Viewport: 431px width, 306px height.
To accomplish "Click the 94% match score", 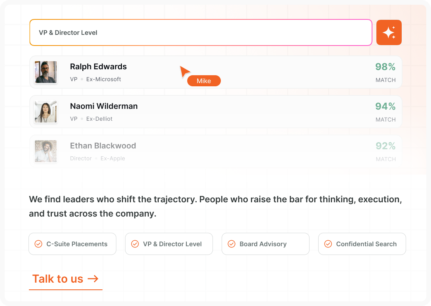I will coord(385,106).
